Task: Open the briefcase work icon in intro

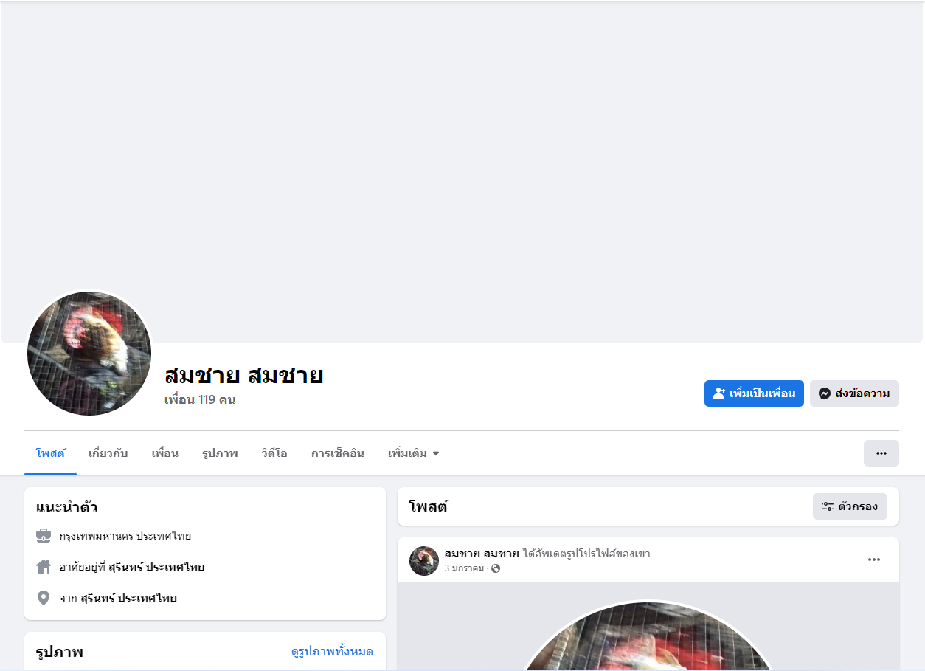Action: pos(44,535)
